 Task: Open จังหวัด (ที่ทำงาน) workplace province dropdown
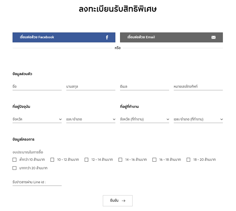point(145,119)
